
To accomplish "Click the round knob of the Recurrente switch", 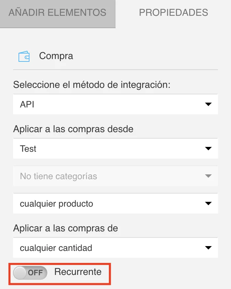I will click(x=20, y=273).
